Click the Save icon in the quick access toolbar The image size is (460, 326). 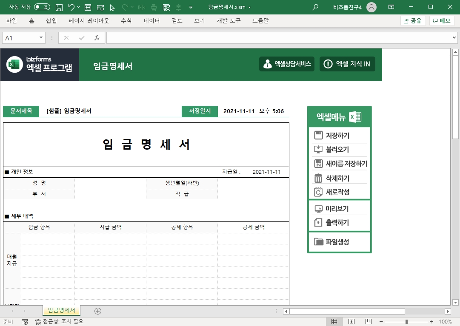[60, 7]
